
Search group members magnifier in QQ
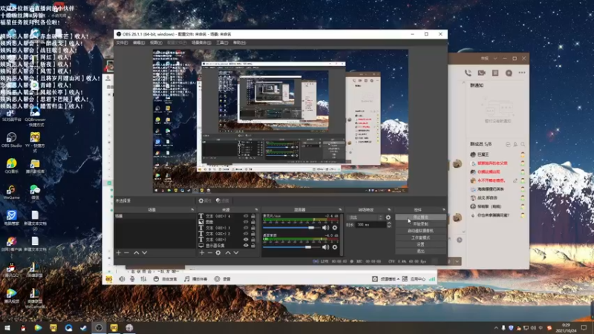[x=523, y=144]
